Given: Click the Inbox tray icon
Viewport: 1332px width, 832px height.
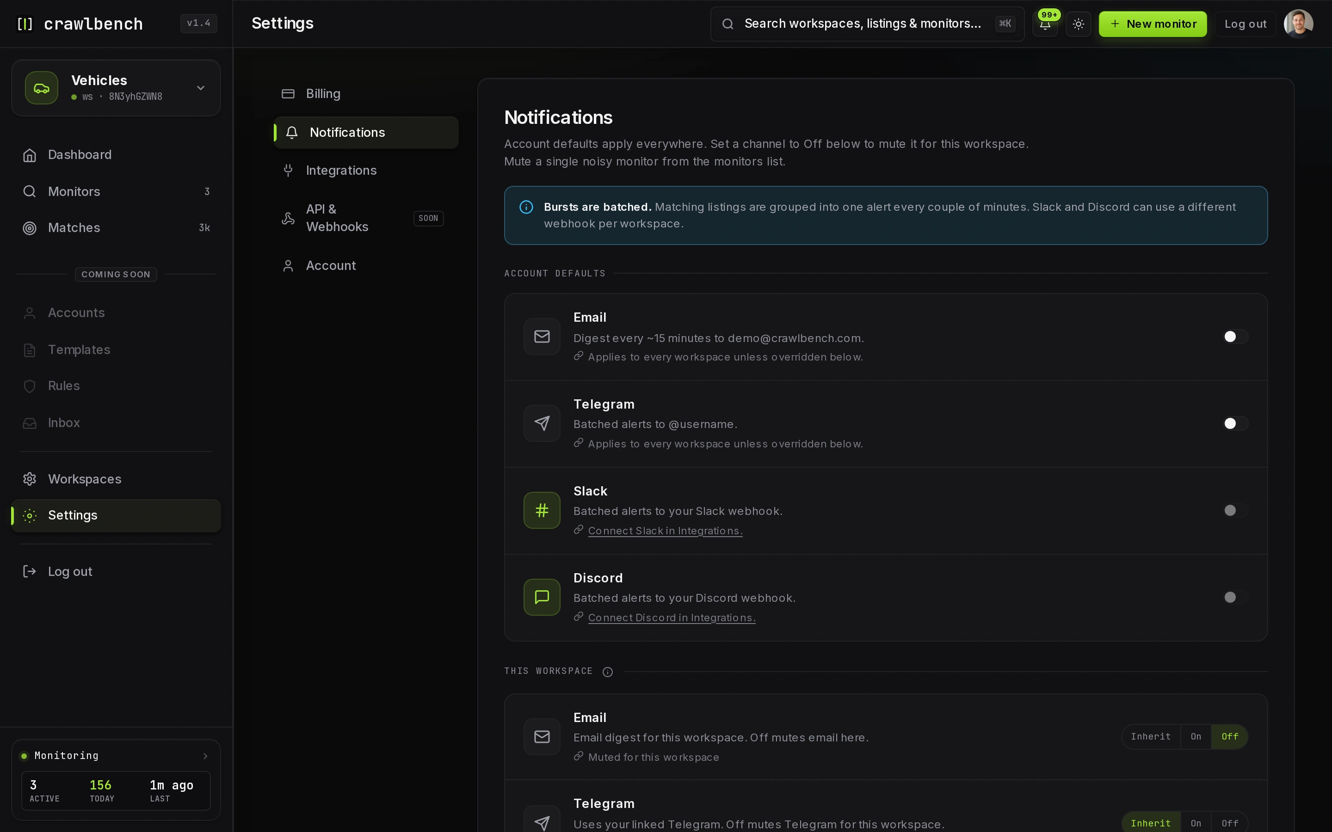Looking at the screenshot, I should point(30,423).
